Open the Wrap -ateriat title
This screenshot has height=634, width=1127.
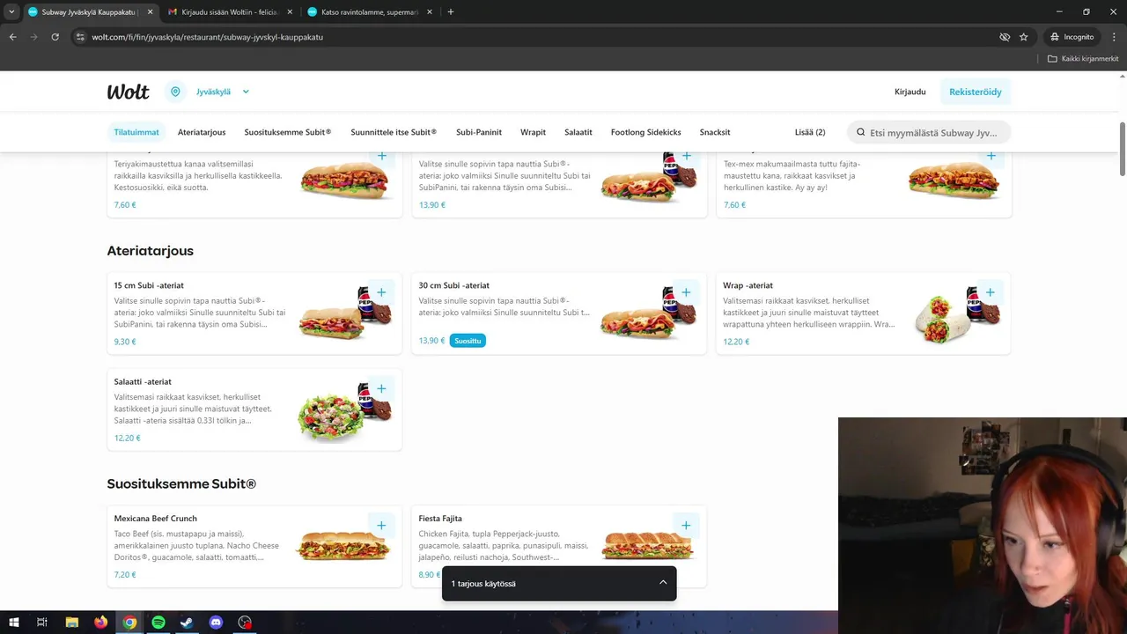point(748,285)
